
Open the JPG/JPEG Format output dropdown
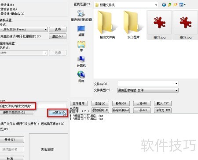point(24,29)
